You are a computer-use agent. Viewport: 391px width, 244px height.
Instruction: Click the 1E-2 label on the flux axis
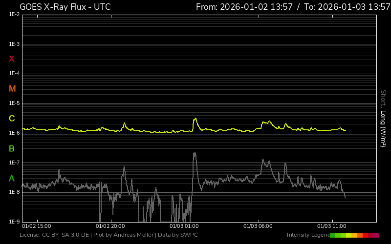coord(14,15)
